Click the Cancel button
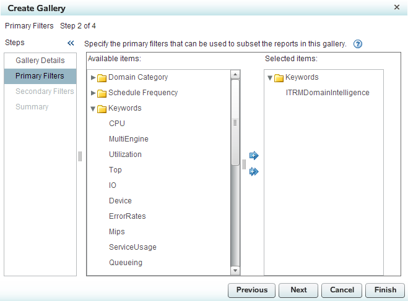The width and height of the screenshot is (408, 301). [342, 290]
